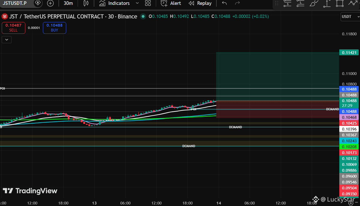360x206 pixels.
Task: Click the 14 date label on time axis
Action: pos(219,203)
